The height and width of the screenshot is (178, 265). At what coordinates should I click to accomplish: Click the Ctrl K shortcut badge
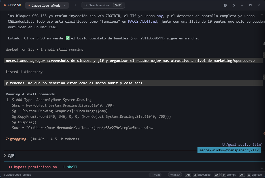point(118,5)
